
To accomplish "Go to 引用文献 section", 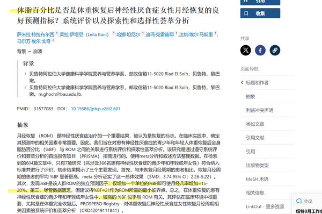I will click(x=255, y=138).
